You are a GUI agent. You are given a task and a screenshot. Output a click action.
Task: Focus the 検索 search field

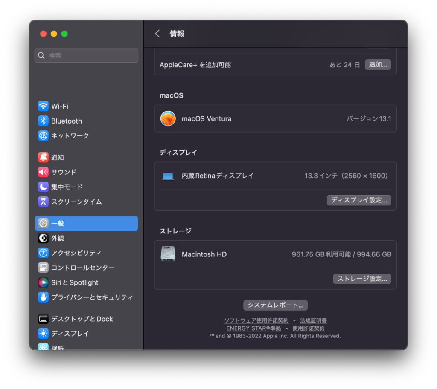click(x=86, y=55)
